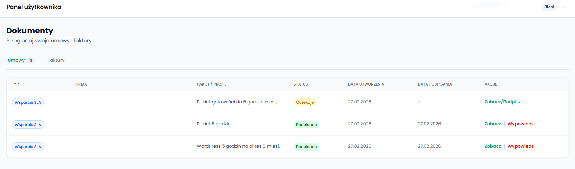Click the Status column header
Viewport: 575px width, 169px height.
point(301,84)
